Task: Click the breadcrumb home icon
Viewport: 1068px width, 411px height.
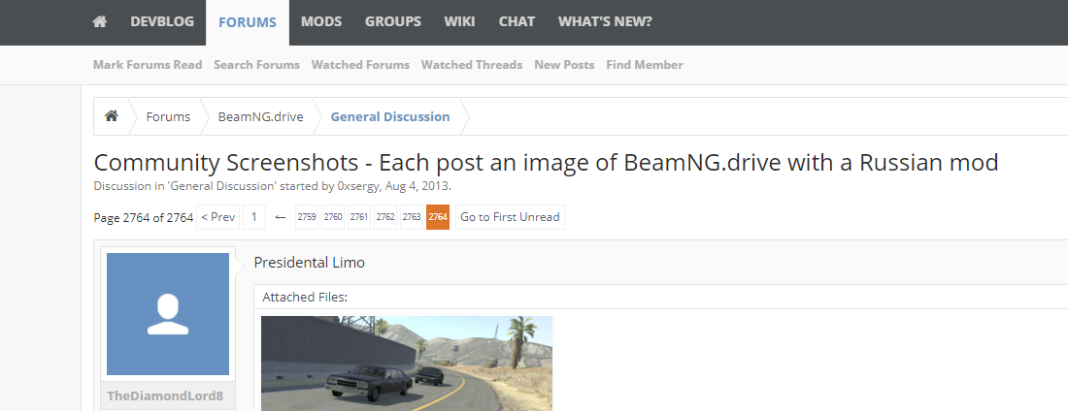Action: (111, 116)
